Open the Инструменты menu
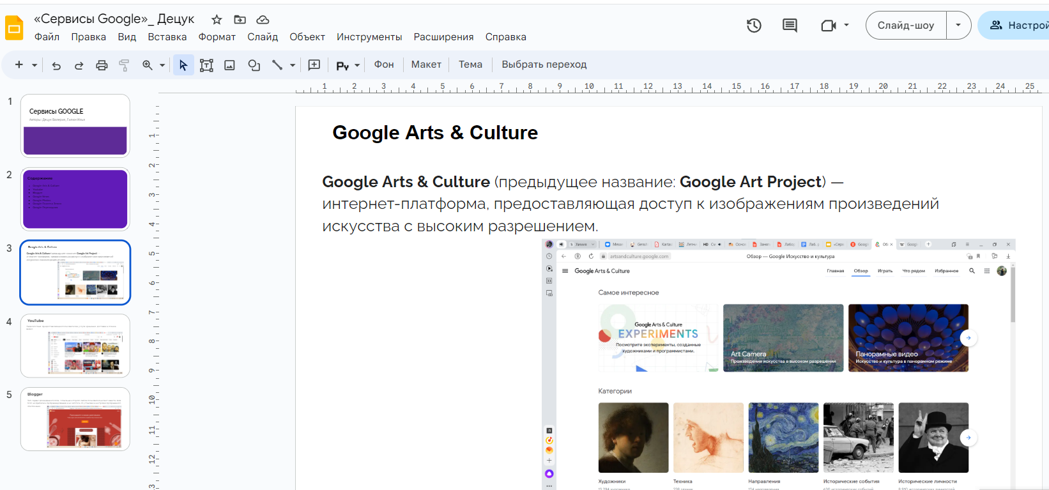 click(369, 37)
